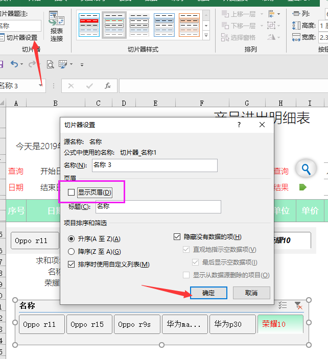Click OK (确定) button

tap(208, 293)
